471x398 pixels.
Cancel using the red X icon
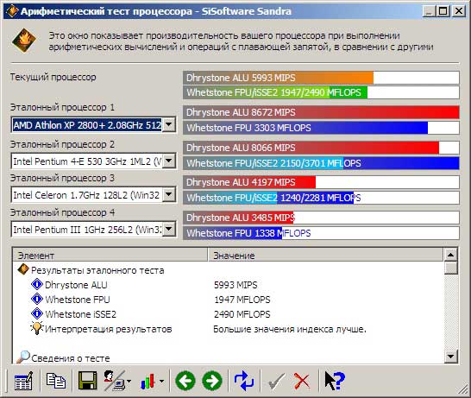pos(302,382)
